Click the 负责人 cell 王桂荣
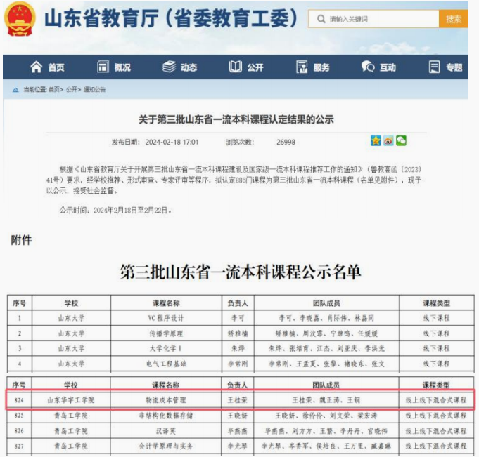The height and width of the screenshot is (457, 479). tap(237, 400)
